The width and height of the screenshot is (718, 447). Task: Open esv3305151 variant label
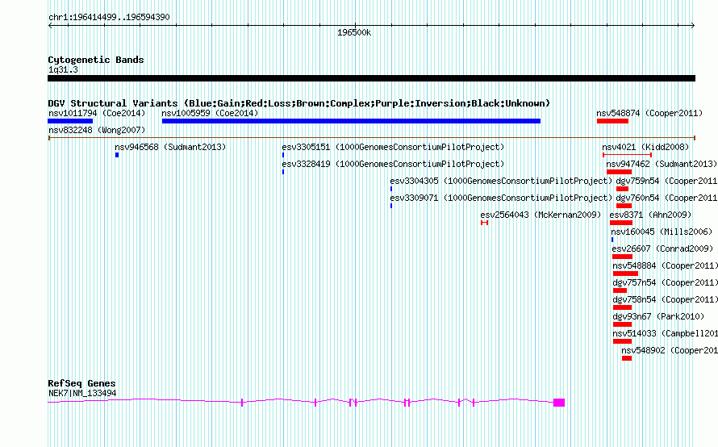click(x=393, y=147)
